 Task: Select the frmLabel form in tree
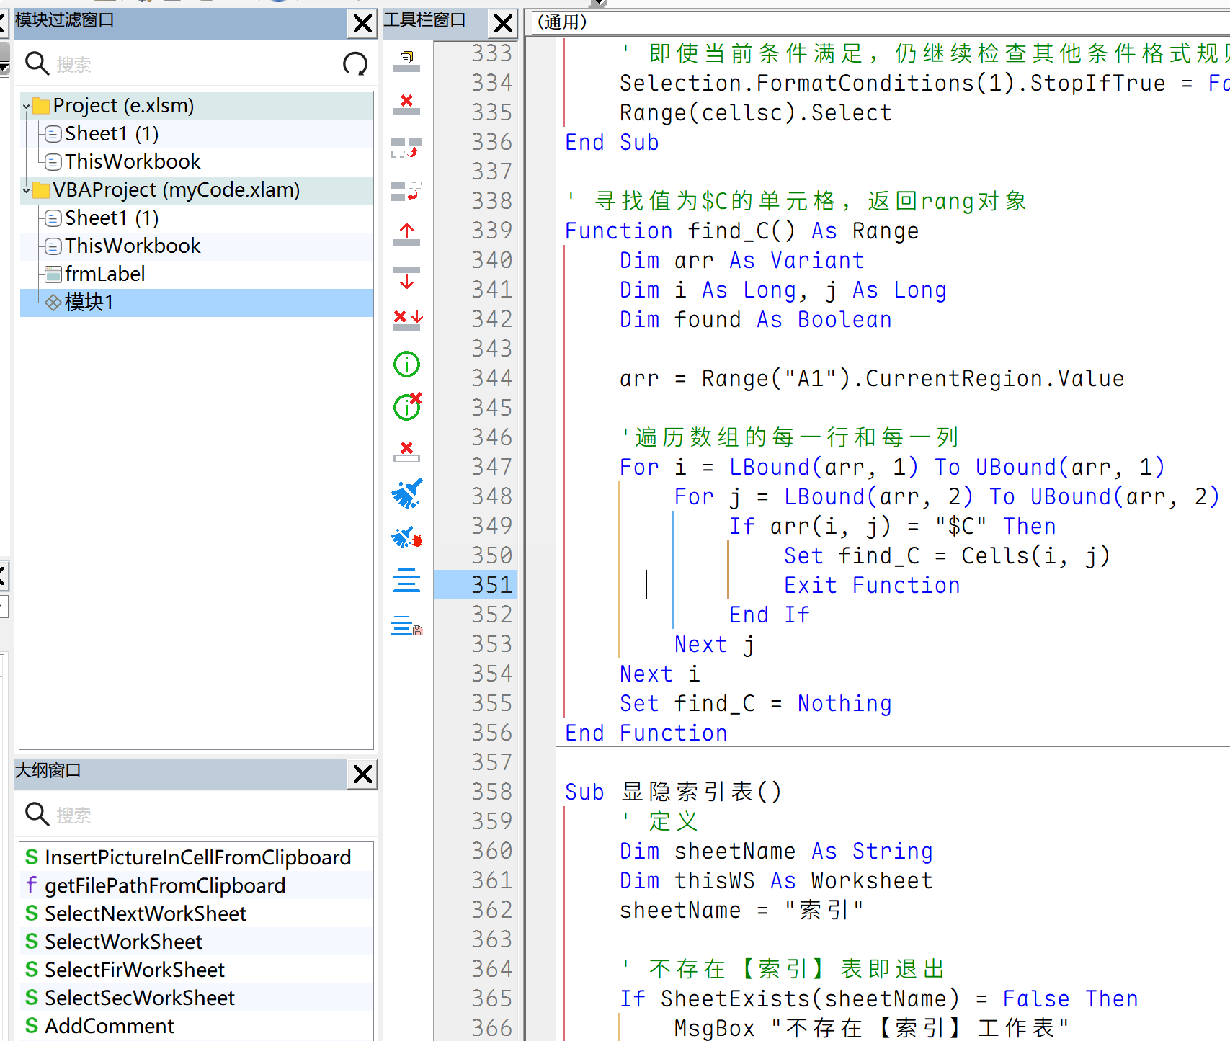click(x=104, y=274)
